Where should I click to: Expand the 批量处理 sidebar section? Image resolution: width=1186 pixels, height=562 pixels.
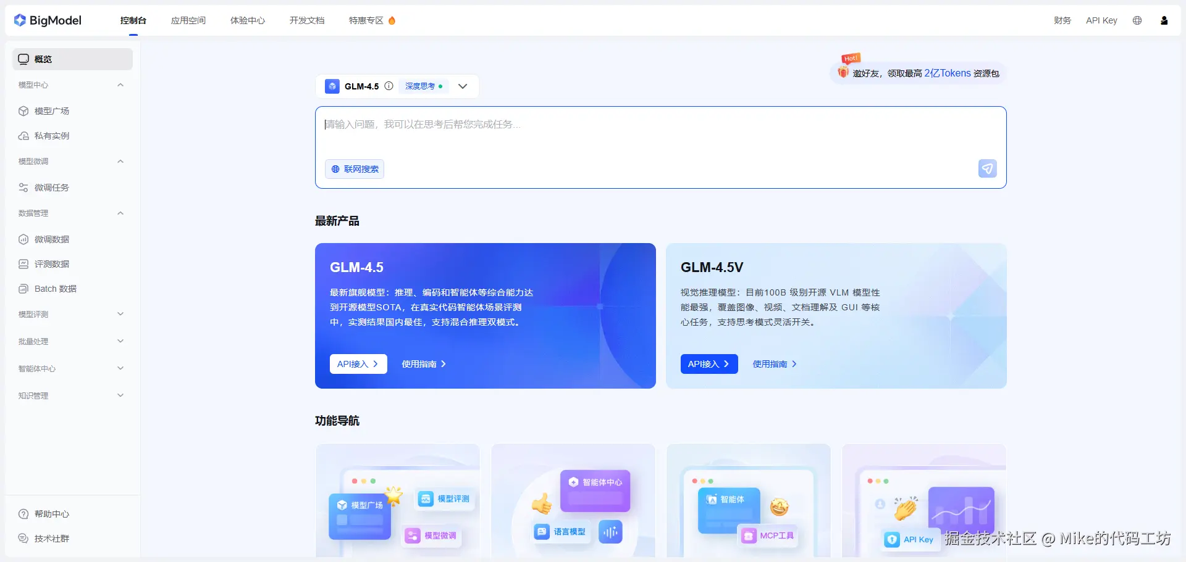[x=120, y=341]
